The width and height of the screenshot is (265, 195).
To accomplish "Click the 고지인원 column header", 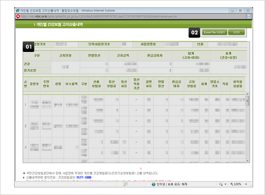I will tap(65, 55).
